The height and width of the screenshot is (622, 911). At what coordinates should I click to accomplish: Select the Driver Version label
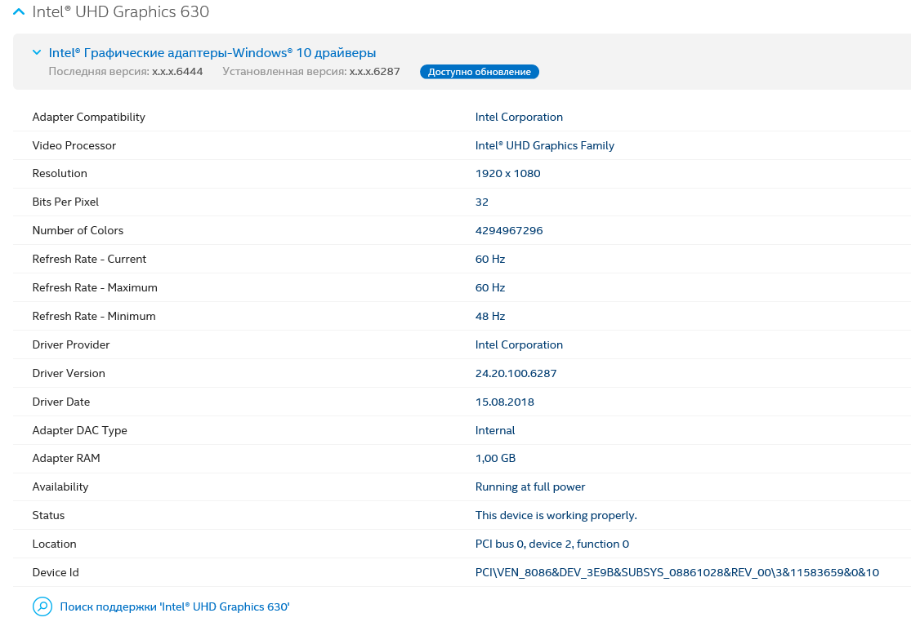pyautogui.click(x=69, y=373)
